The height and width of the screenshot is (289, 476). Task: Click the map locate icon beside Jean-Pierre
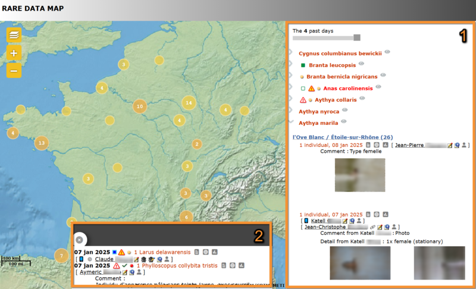pos(457,145)
